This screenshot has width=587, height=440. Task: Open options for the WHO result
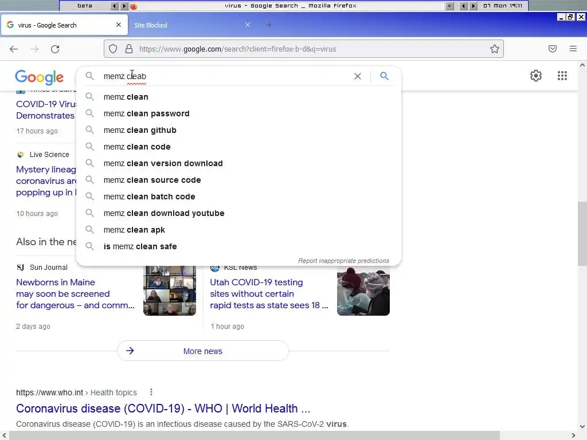click(151, 392)
